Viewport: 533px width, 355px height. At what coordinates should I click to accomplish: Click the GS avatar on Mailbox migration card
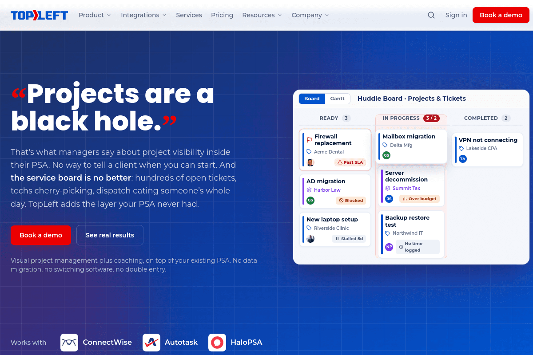coord(386,155)
